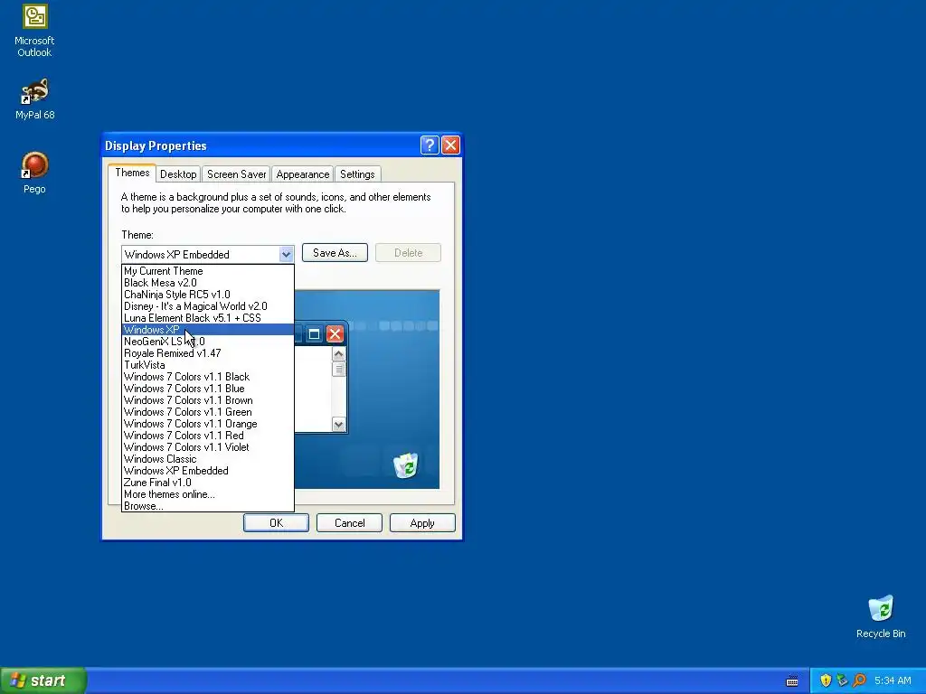Click the Cancel button
This screenshot has width=926, height=694.
tap(349, 523)
